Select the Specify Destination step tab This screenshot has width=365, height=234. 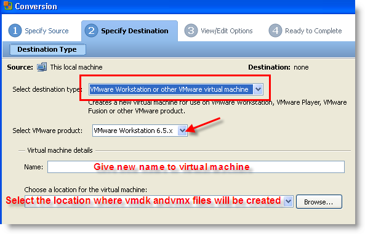pyautogui.click(x=129, y=31)
